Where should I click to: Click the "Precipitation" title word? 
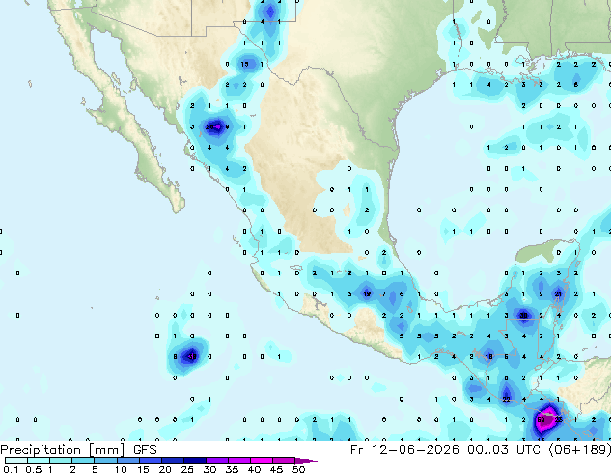click(x=41, y=450)
